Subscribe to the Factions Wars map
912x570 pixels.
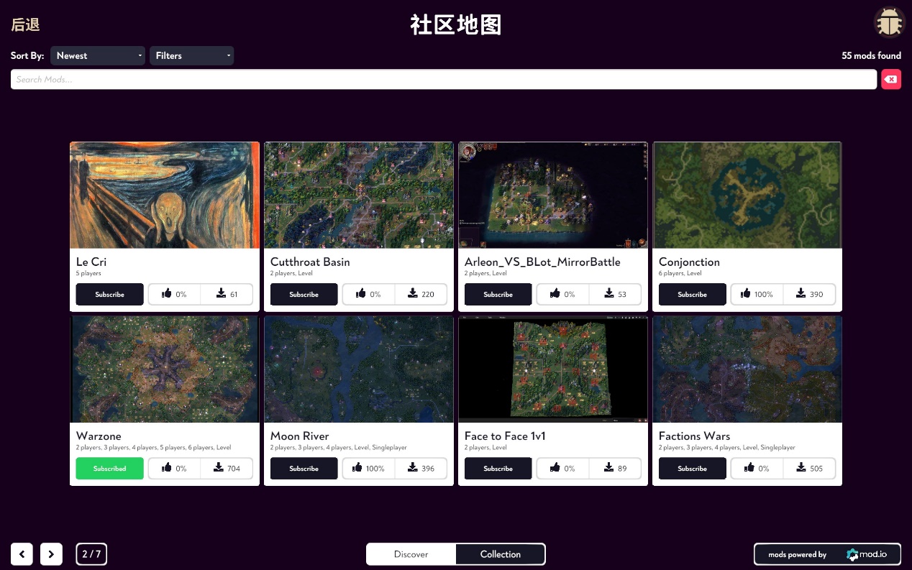[693, 468]
